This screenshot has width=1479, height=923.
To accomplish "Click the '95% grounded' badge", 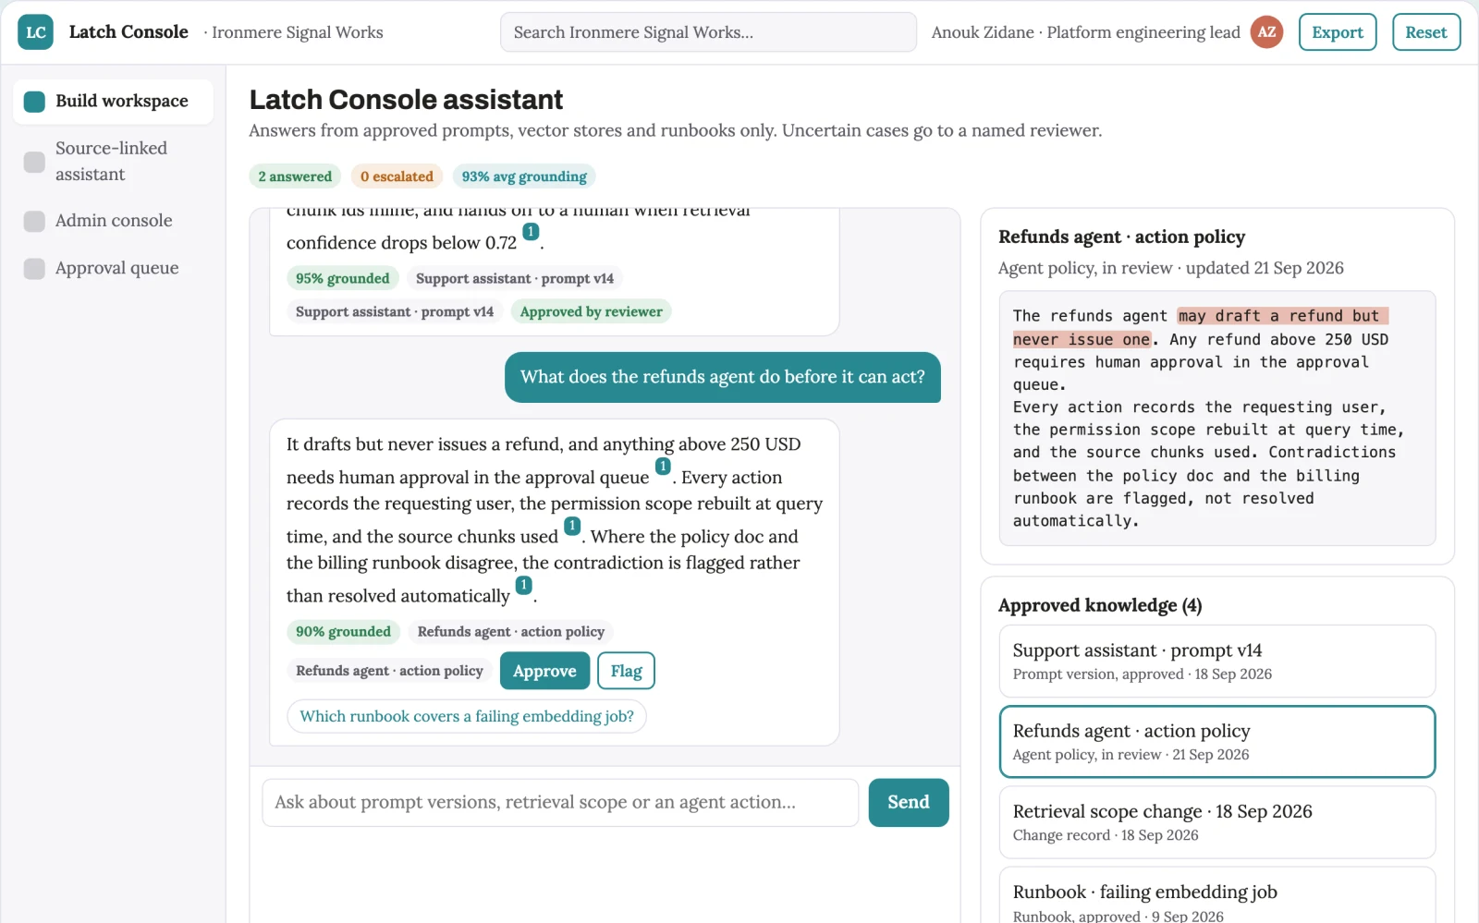I will pyautogui.click(x=343, y=278).
